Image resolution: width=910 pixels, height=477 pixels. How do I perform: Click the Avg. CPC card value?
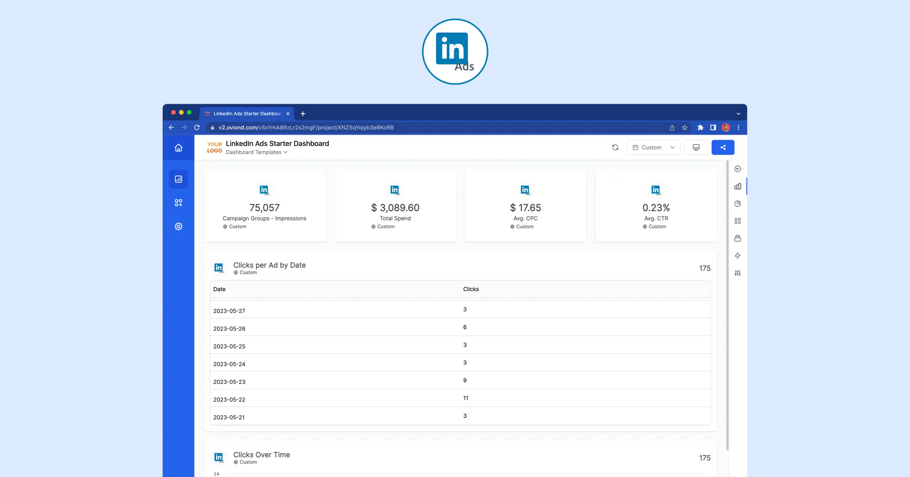526,207
